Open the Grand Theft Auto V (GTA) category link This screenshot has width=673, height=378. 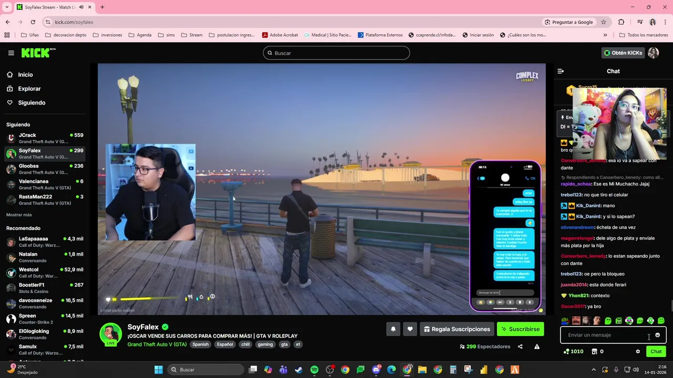pyautogui.click(x=157, y=344)
